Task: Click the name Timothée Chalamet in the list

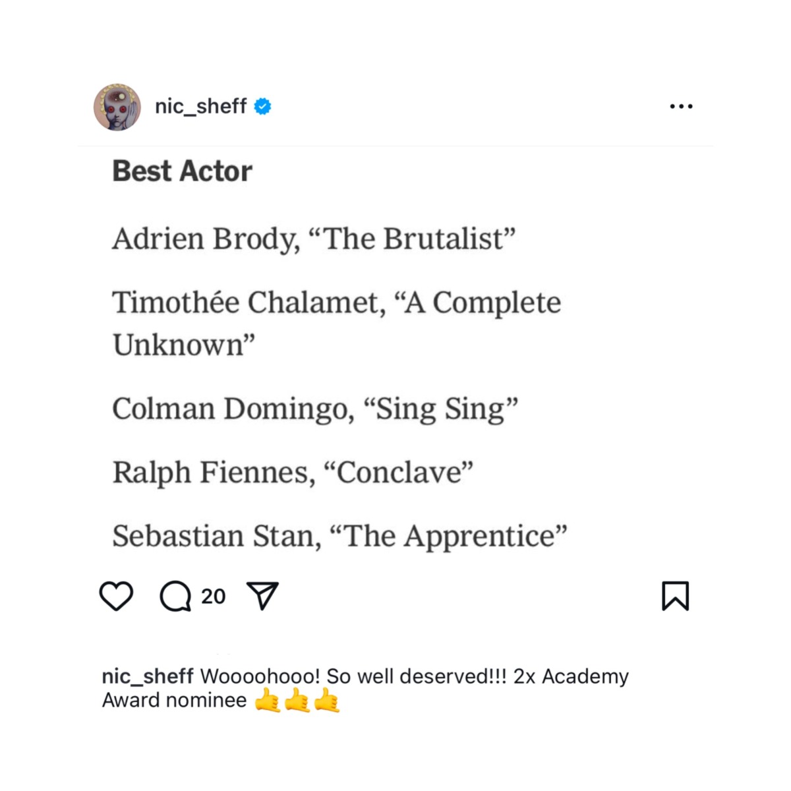Action: click(248, 303)
